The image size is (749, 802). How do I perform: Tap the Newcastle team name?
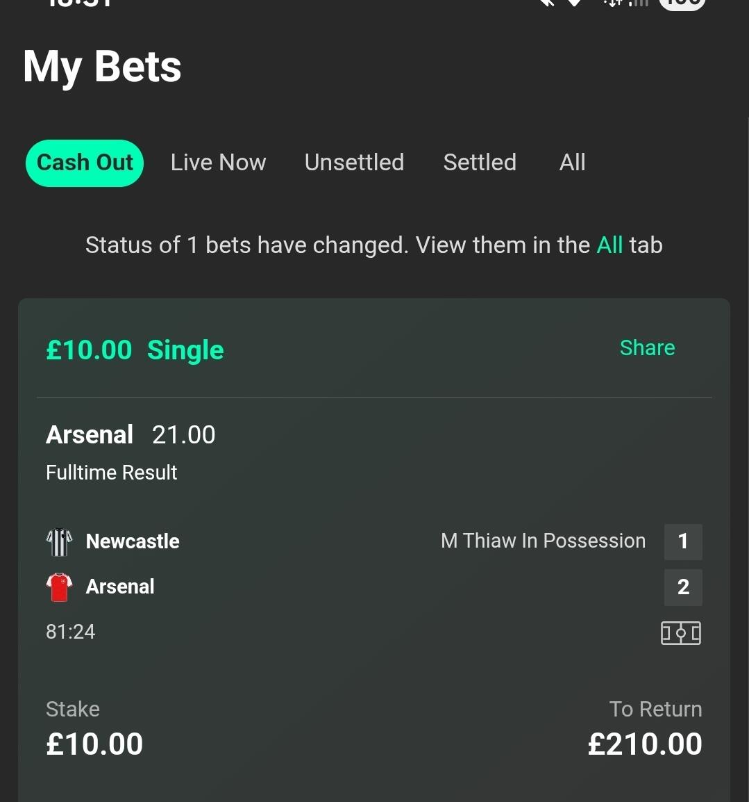tap(133, 541)
